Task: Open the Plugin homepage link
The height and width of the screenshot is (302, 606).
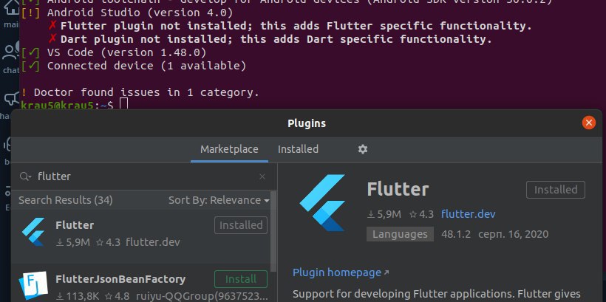Action: 341,272
